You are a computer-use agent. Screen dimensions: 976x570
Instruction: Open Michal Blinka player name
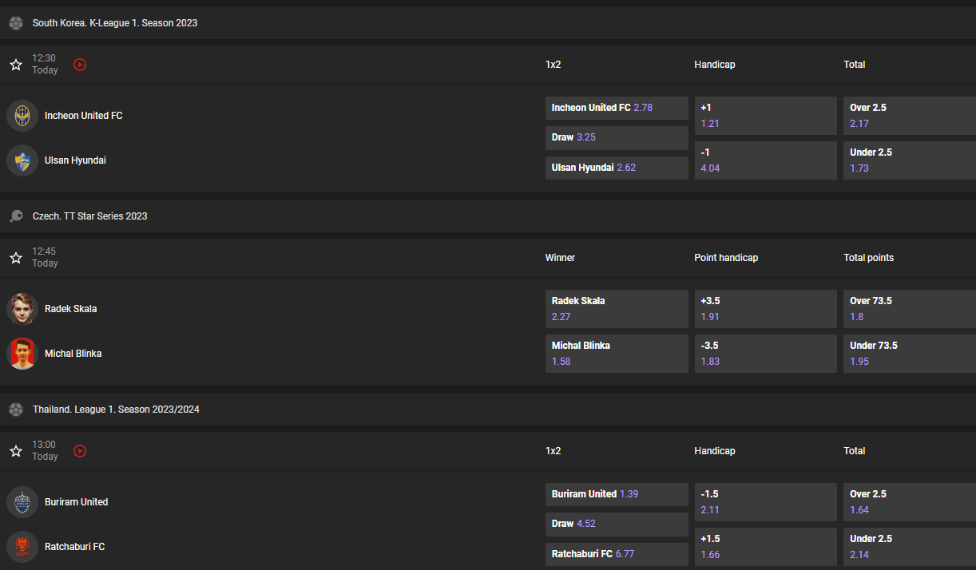pos(73,354)
